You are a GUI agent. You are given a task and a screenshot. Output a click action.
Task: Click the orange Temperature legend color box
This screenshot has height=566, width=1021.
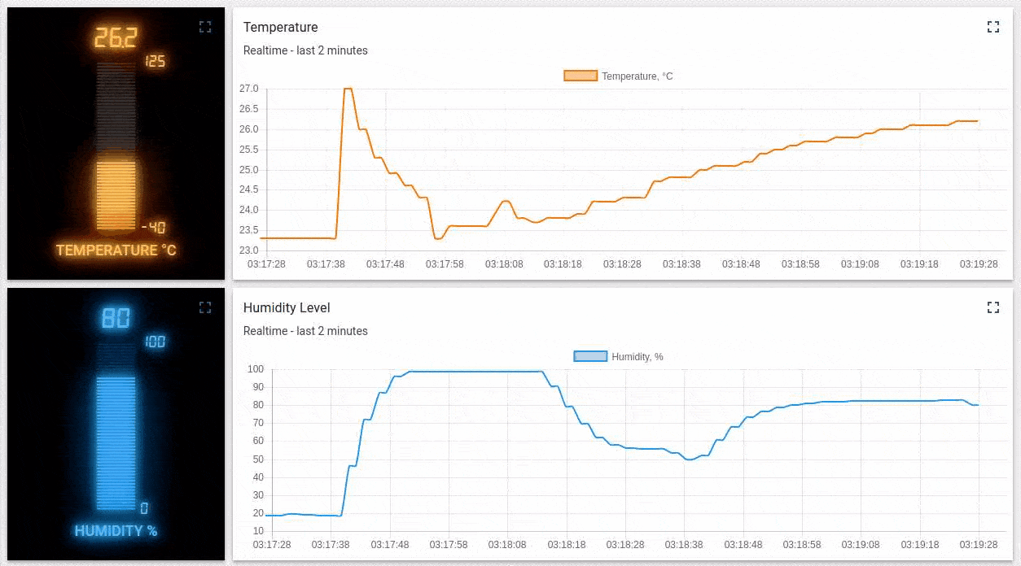click(581, 76)
